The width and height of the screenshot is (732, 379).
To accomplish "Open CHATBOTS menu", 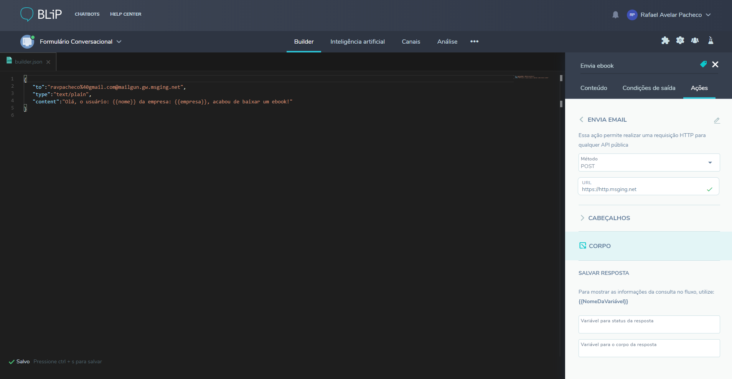I will click(x=87, y=14).
